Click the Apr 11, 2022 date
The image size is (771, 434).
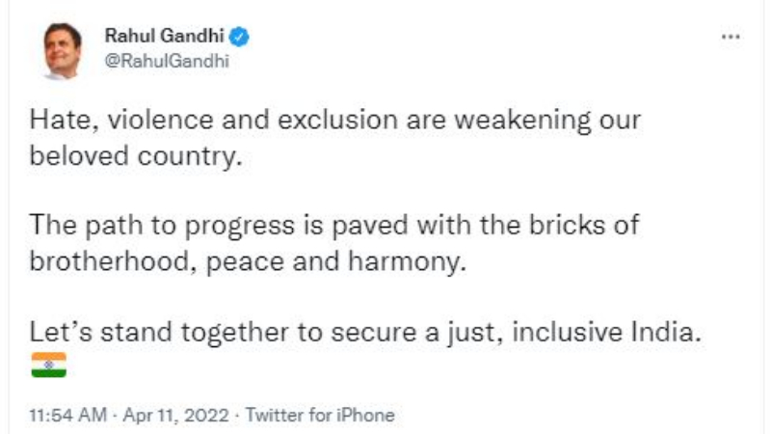[x=176, y=415]
